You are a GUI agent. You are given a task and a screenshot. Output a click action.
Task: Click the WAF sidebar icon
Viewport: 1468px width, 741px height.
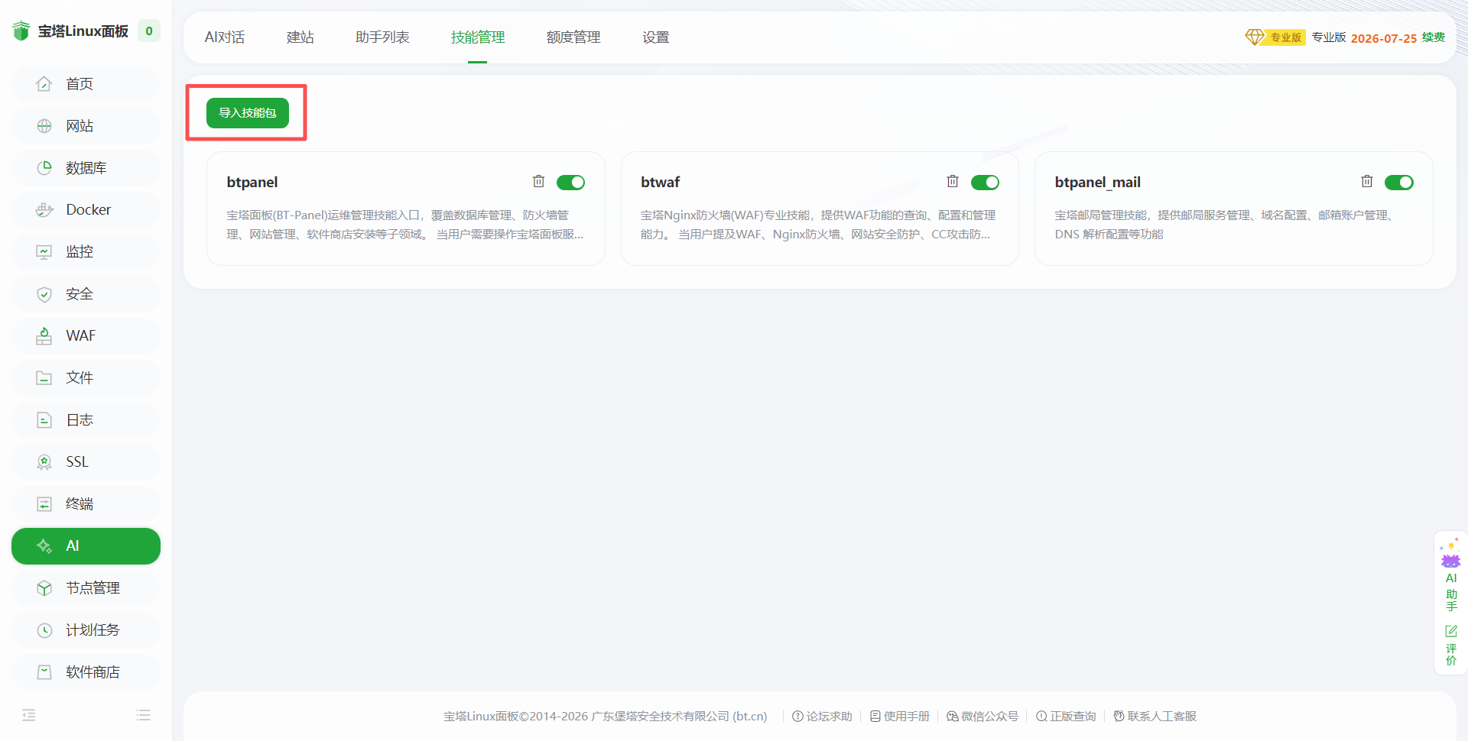44,336
